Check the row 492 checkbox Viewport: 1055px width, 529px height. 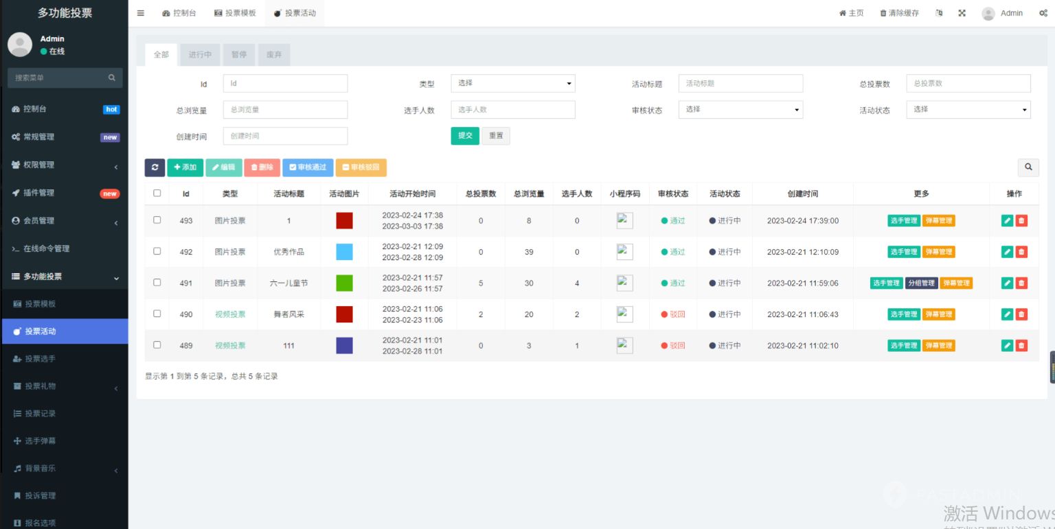[x=157, y=251]
